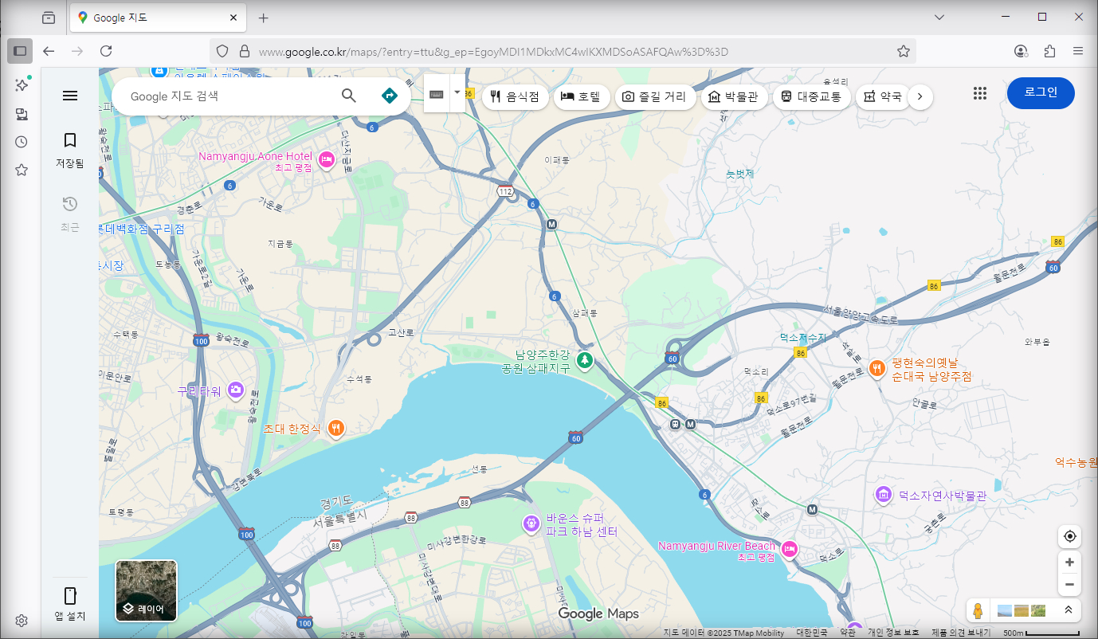Expand the keyboard input tools dropdown arrow
Viewport: 1098px width, 639px height.
pyautogui.click(x=457, y=92)
